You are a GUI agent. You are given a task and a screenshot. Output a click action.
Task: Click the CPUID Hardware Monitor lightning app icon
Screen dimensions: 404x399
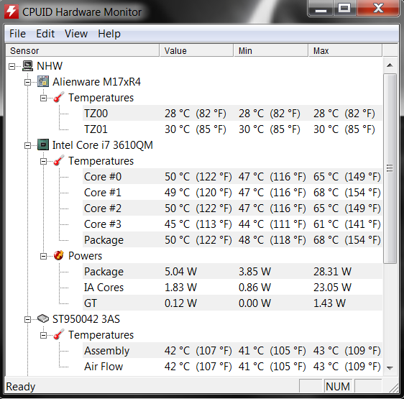12,12
